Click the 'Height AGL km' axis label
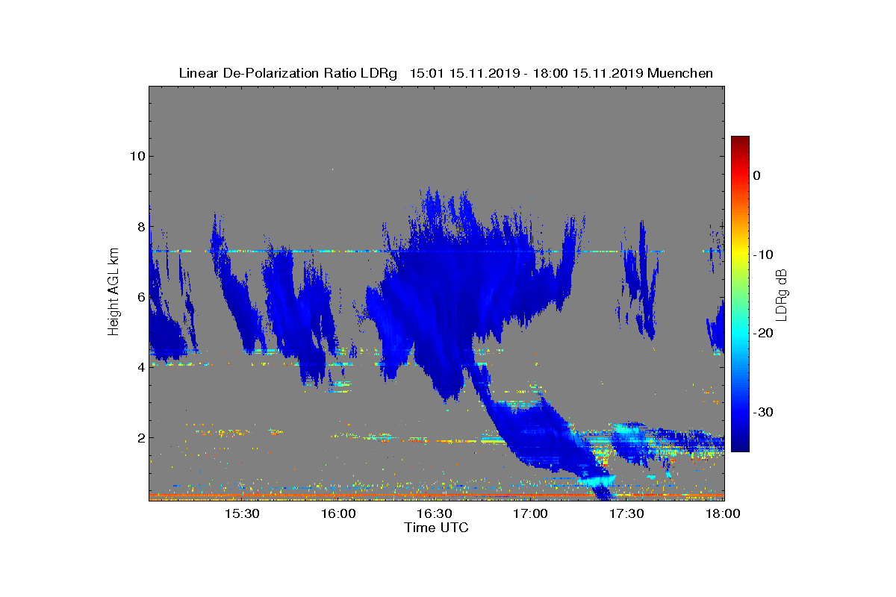 (113, 293)
